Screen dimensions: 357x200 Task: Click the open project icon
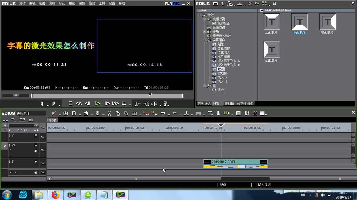[86, 113]
